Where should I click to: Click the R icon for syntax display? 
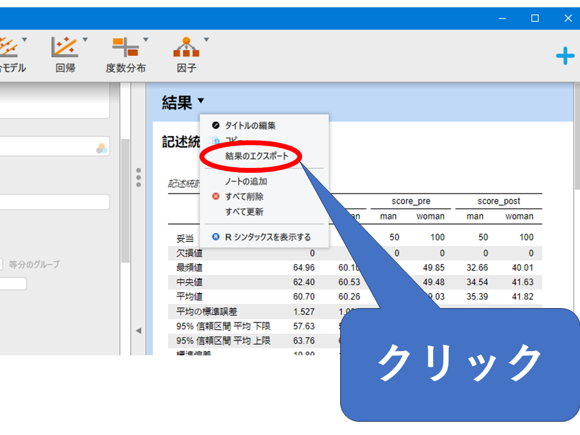coord(216,237)
